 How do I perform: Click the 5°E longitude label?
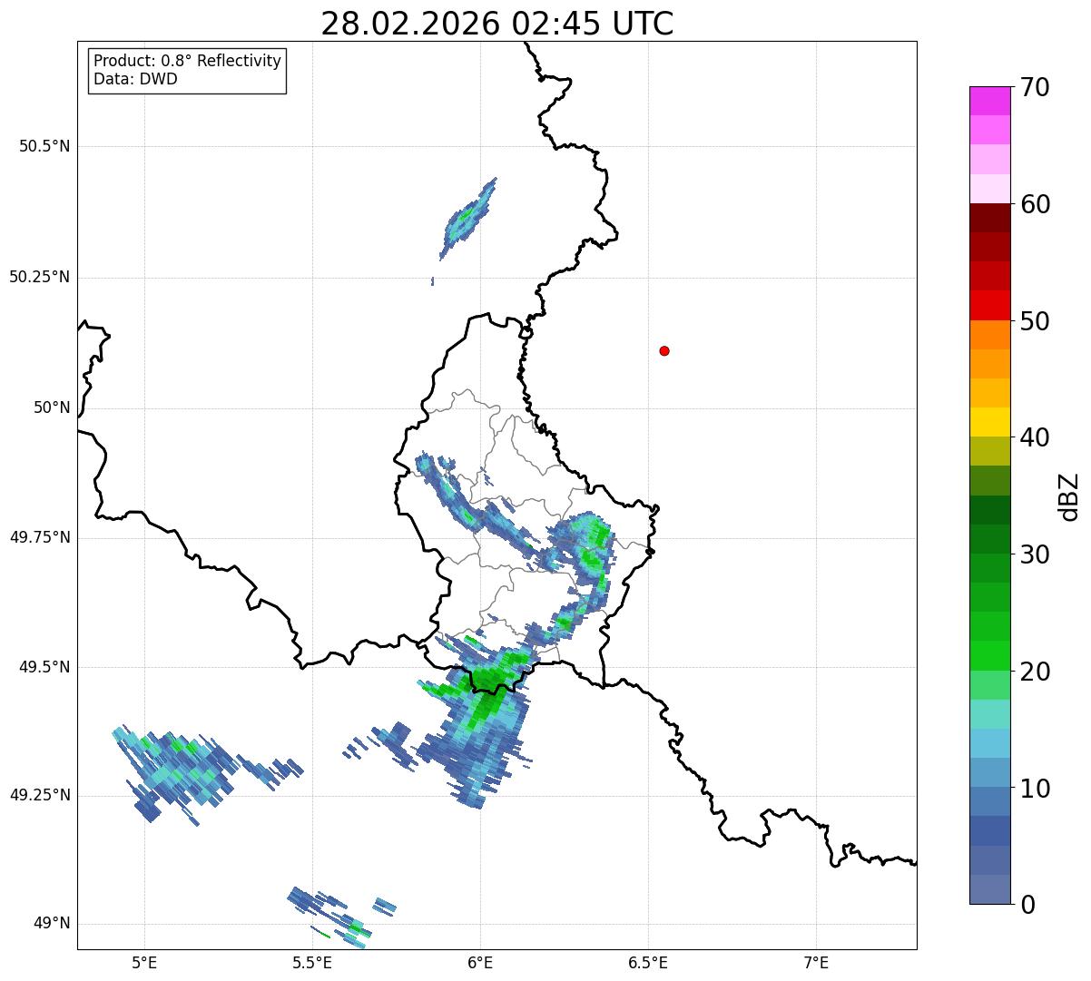pos(145,963)
